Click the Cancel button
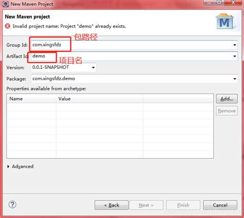This screenshot has width=244, height=218. tap(220, 205)
